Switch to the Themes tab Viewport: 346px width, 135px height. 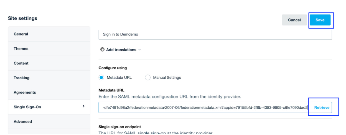pyautogui.click(x=21, y=49)
